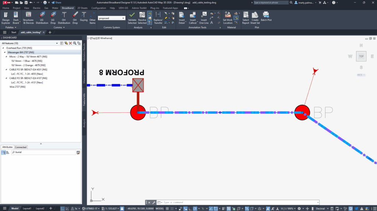Delete feature using red X icon in Dashboard
Screen dimensions: 377x211
coord(70,43)
